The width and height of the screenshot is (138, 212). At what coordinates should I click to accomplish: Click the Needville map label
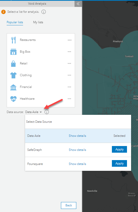(x=92, y=191)
